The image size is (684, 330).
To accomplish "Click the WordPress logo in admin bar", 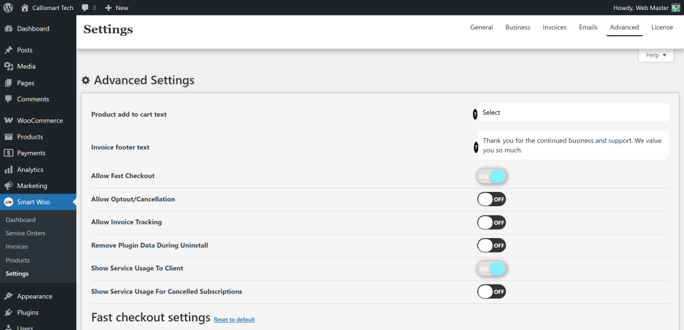I will pyautogui.click(x=8, y=7).
